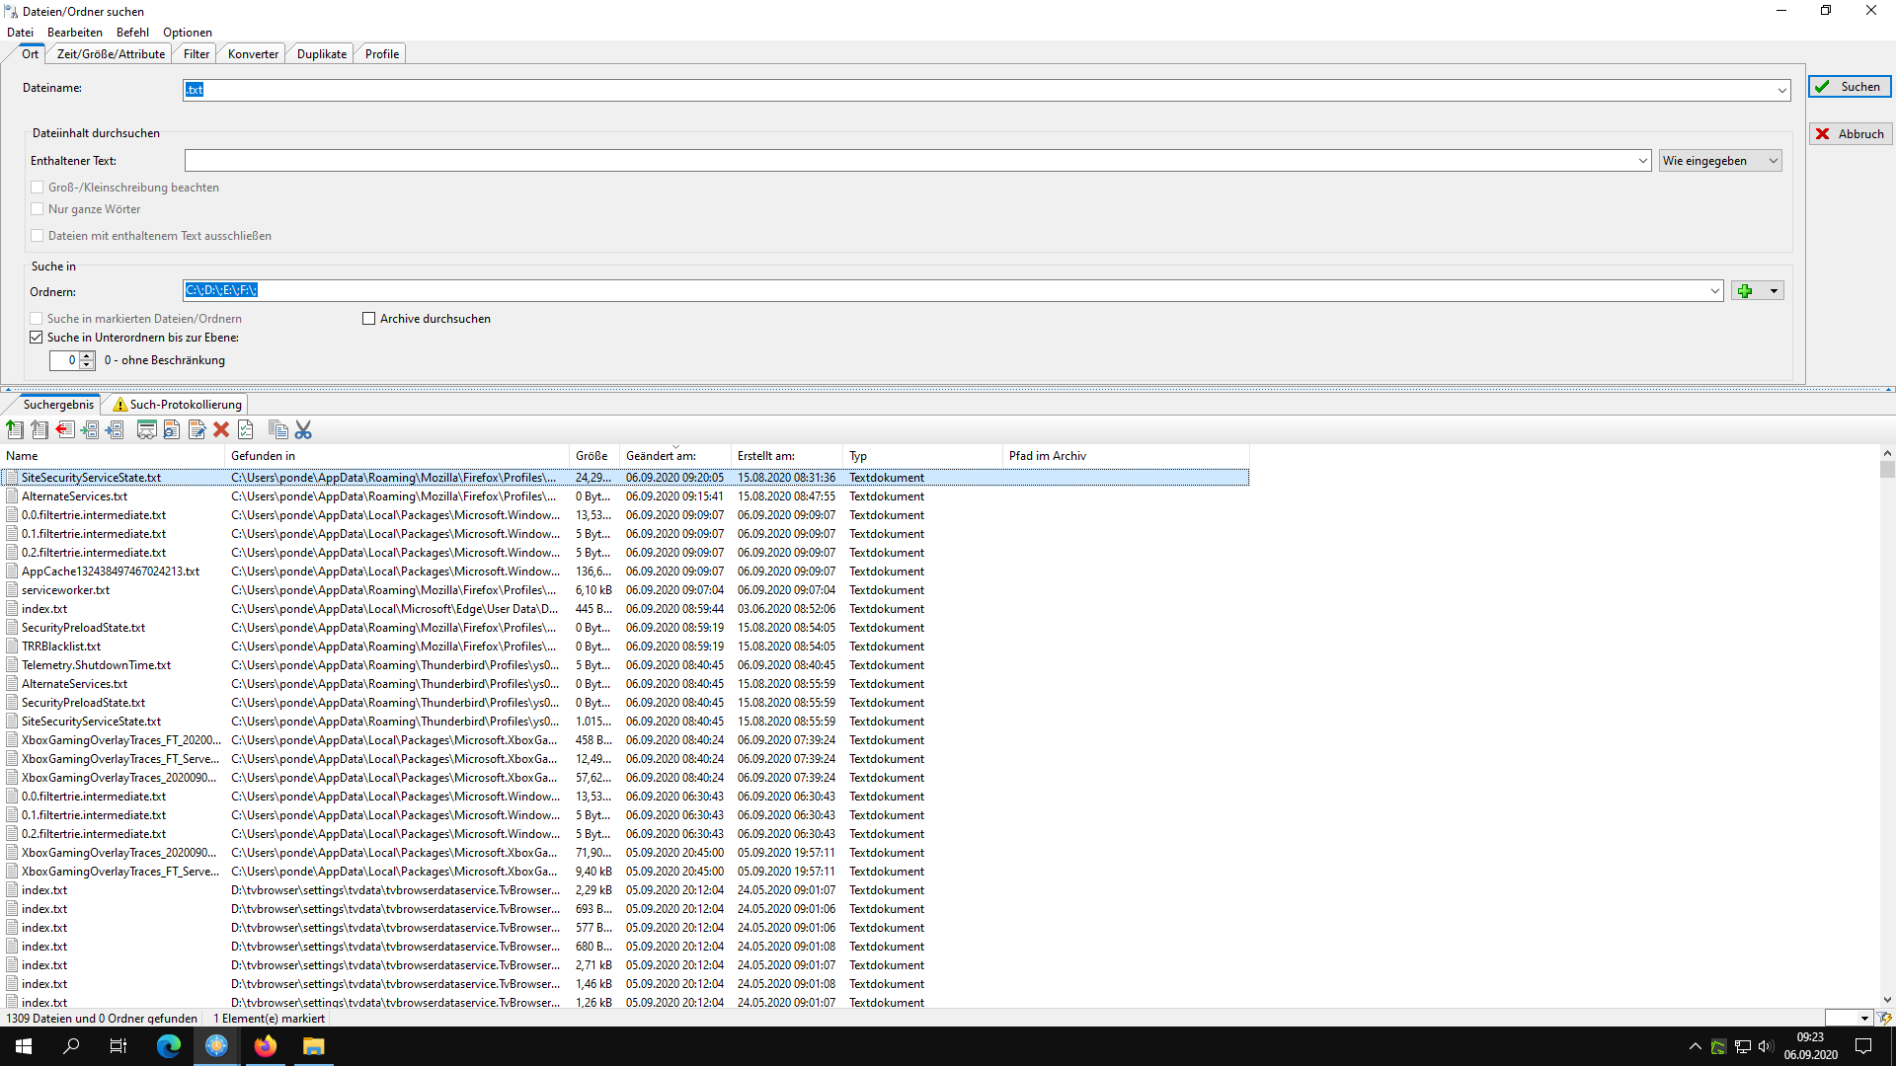This screenshot has height=1066, width=1896.
Task: Expand the Ordnern path dropdown arrow
Action: 1714,291
